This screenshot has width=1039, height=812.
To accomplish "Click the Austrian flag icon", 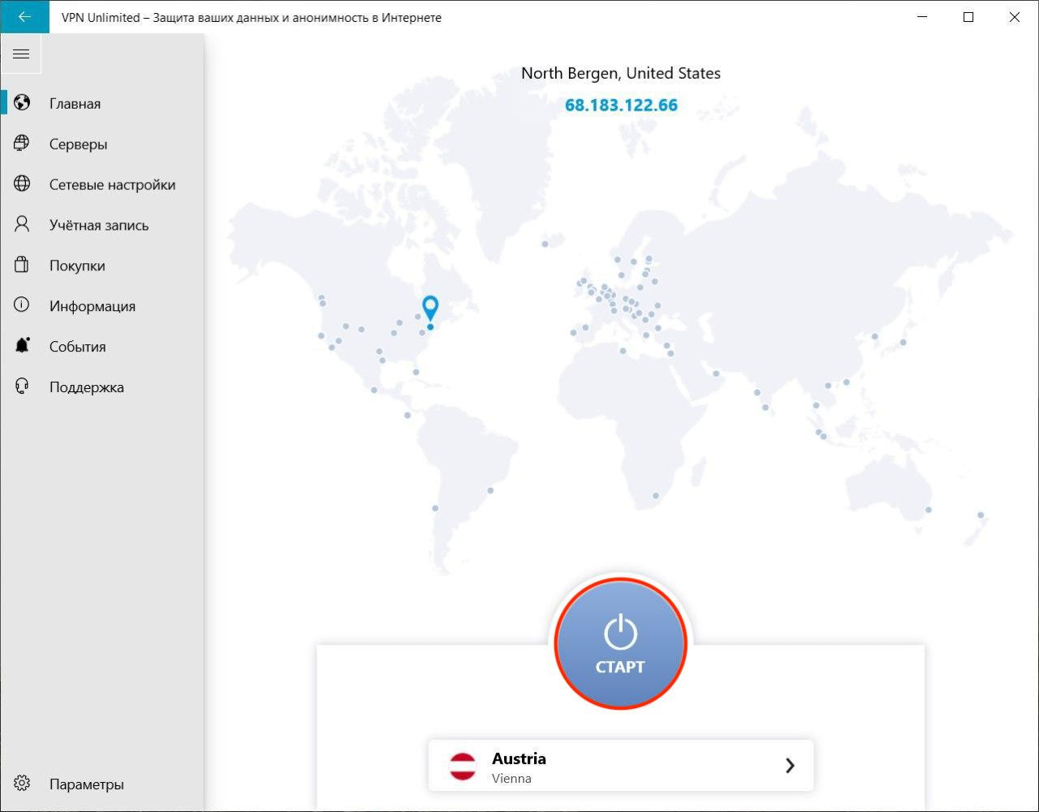I will 463,766.
